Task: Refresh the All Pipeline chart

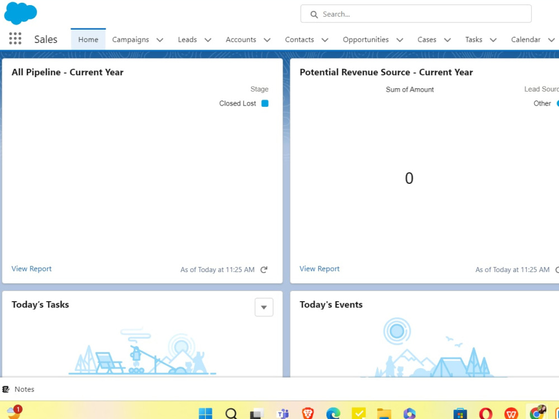Action: point(264,270)
